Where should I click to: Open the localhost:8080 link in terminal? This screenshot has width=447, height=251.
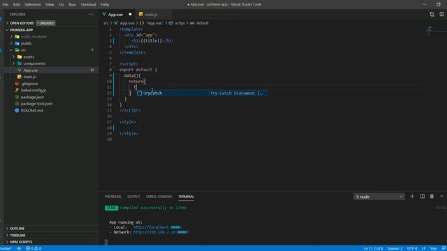coord(157,227)
